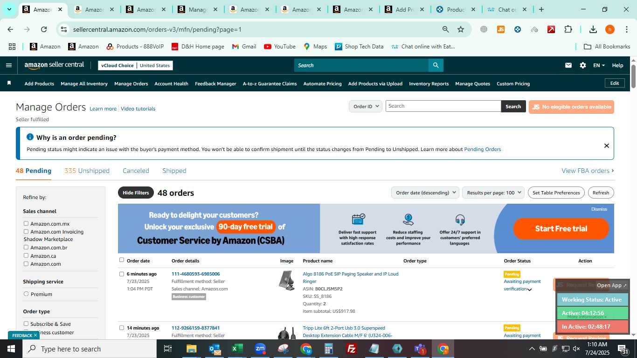Open the Seller Central messages envelope icon
This screenshot has width=637, height=358.
(568, 65)
